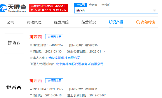Click the red official credit agency banner

(48, 8)
